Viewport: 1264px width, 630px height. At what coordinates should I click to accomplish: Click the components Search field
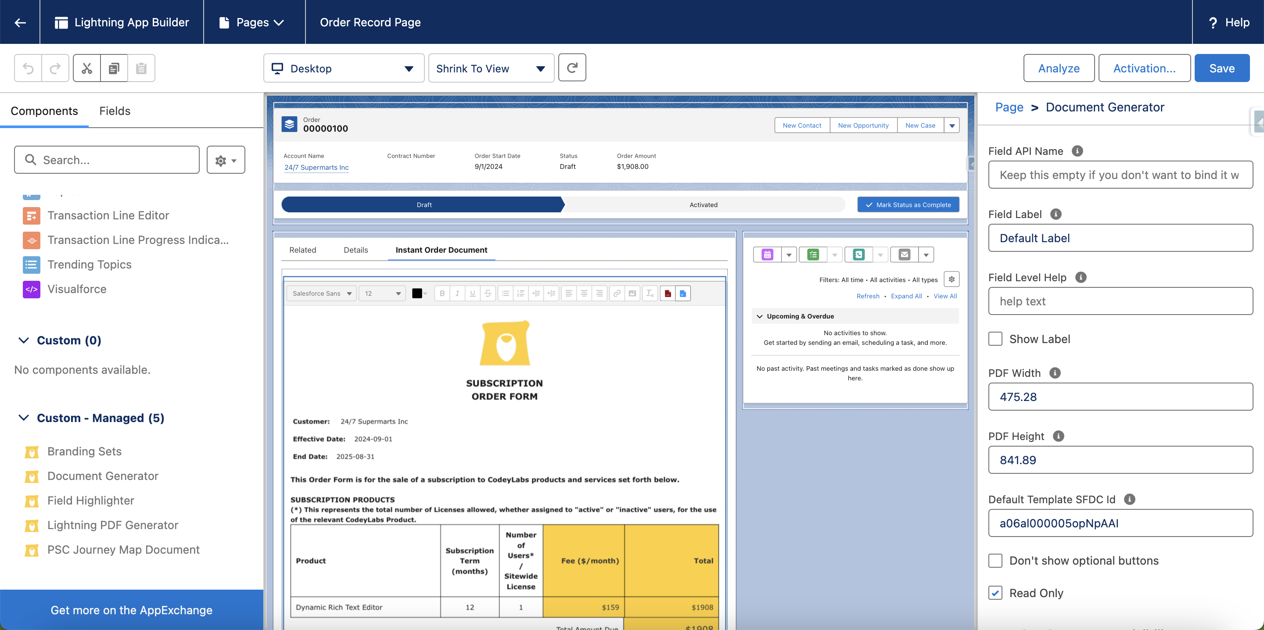tap(107, 160)
